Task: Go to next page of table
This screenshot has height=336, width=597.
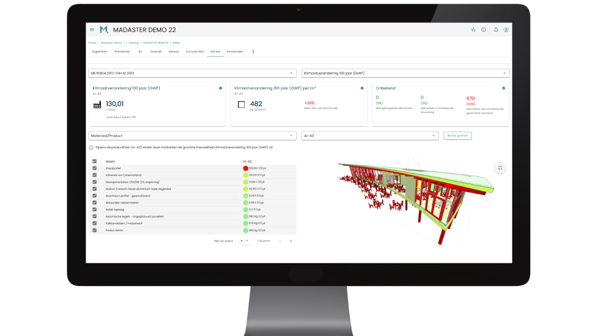Action: tap(291, 241)
